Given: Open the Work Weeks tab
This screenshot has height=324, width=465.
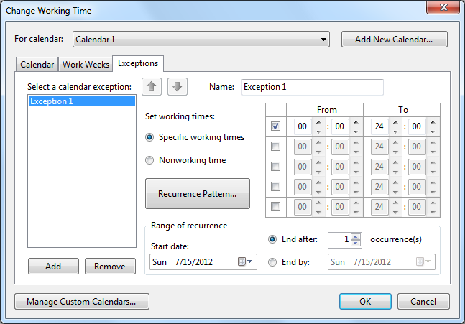Looking at the screenshot, I should click(x=86, y=65).
